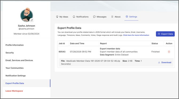Download the IdeaScale member data zip
The height and width of the screenshot is (99, 179).
(165, 62)
